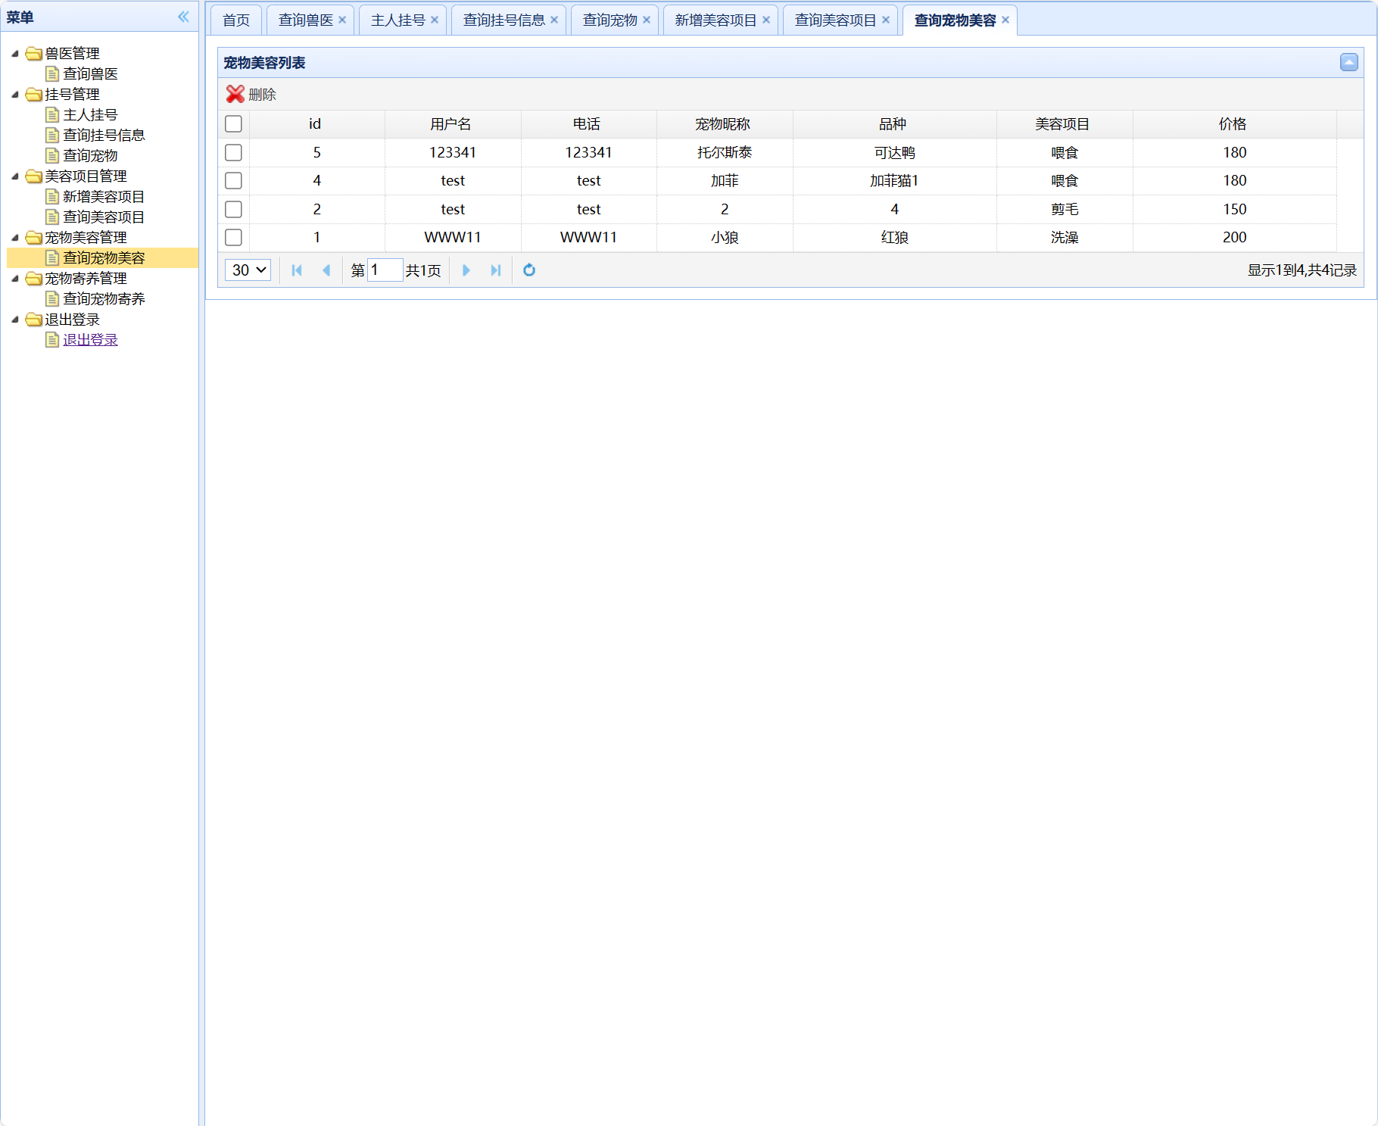Open 查询宠物寄养 in the sidebar
The image size is (1378, 1126).
pos(104,299)
